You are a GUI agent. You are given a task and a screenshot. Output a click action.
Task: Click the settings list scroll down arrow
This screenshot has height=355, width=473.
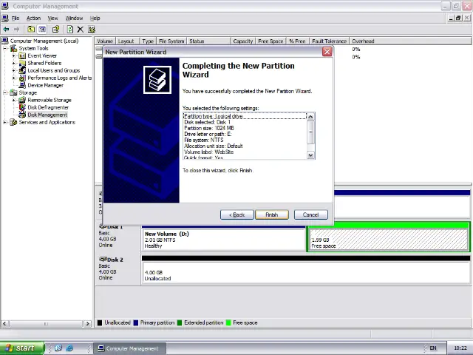click(x=310, y=155)
